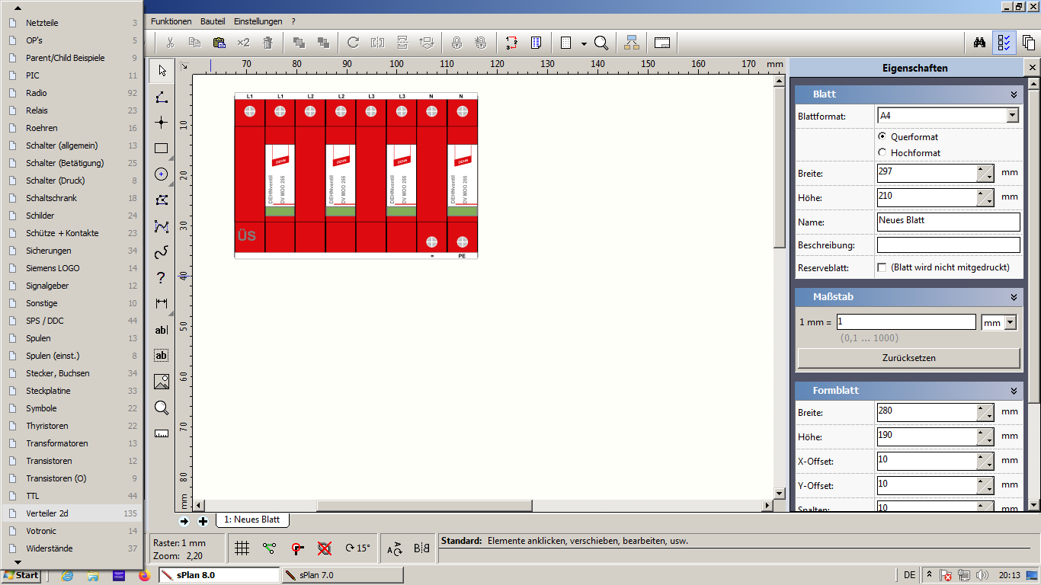Click the Paste clipboard icon
Viewport: 1041px width, 585px height.
coord(219,43)
